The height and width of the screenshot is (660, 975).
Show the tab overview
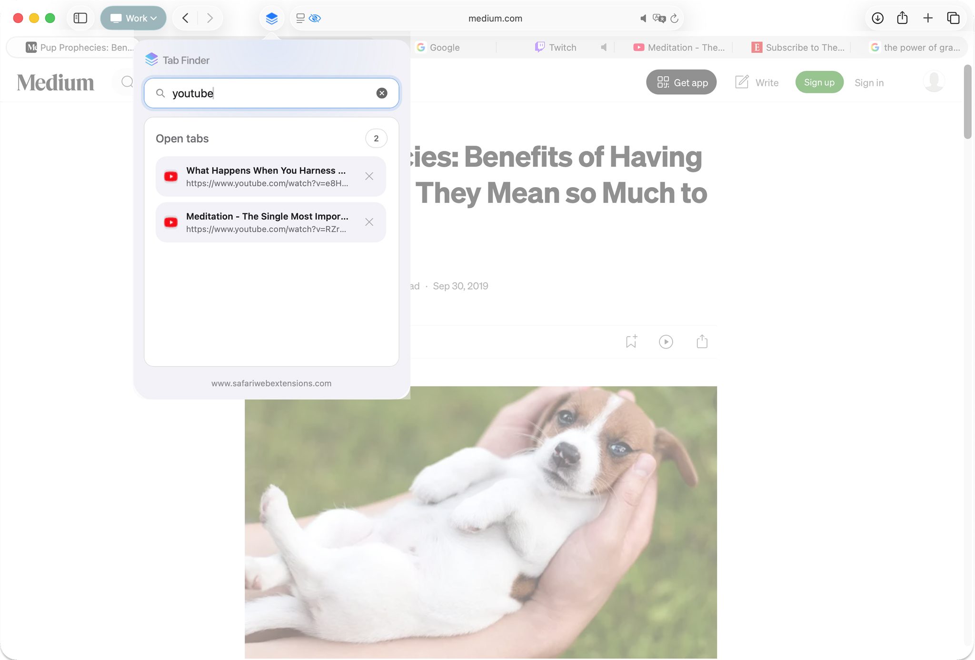point(953,18)
